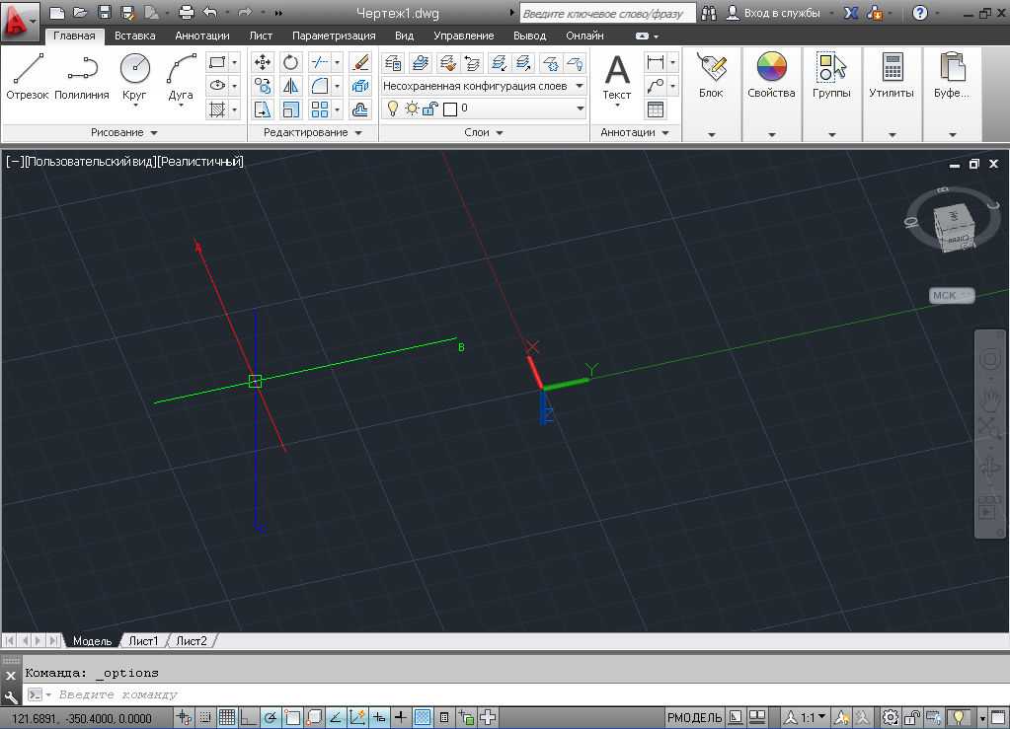Click the Move tool in Редактирование panel
Screen dimensions: 1010x729
pos(263,62)
